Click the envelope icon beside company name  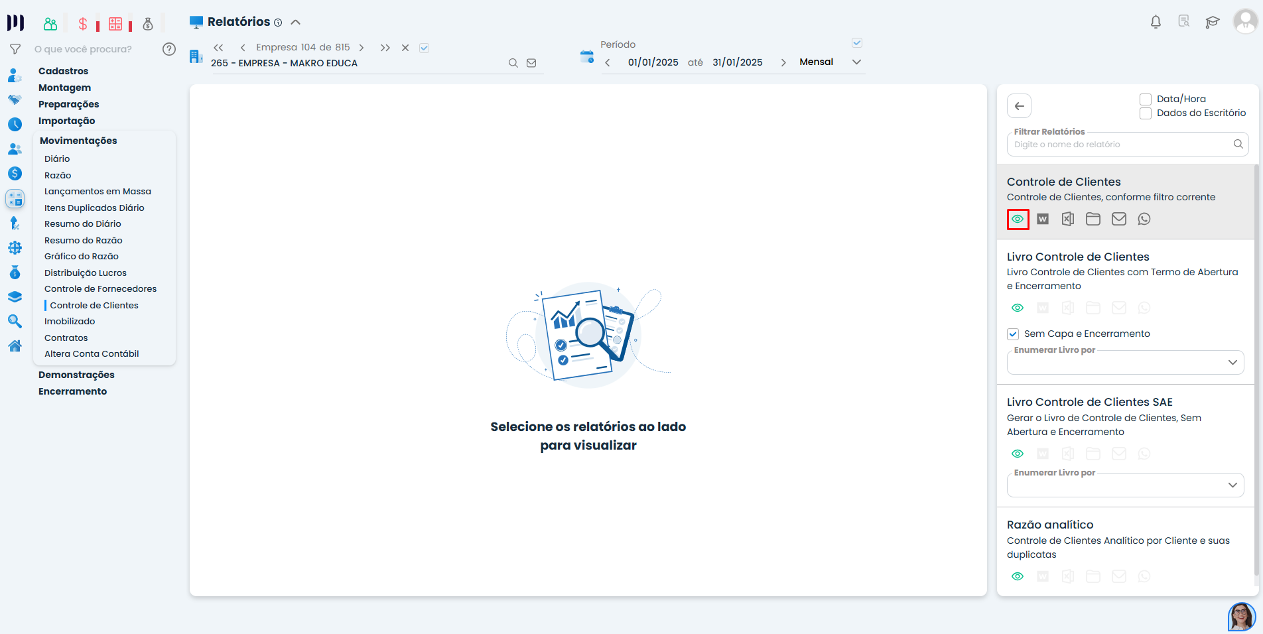531,63
